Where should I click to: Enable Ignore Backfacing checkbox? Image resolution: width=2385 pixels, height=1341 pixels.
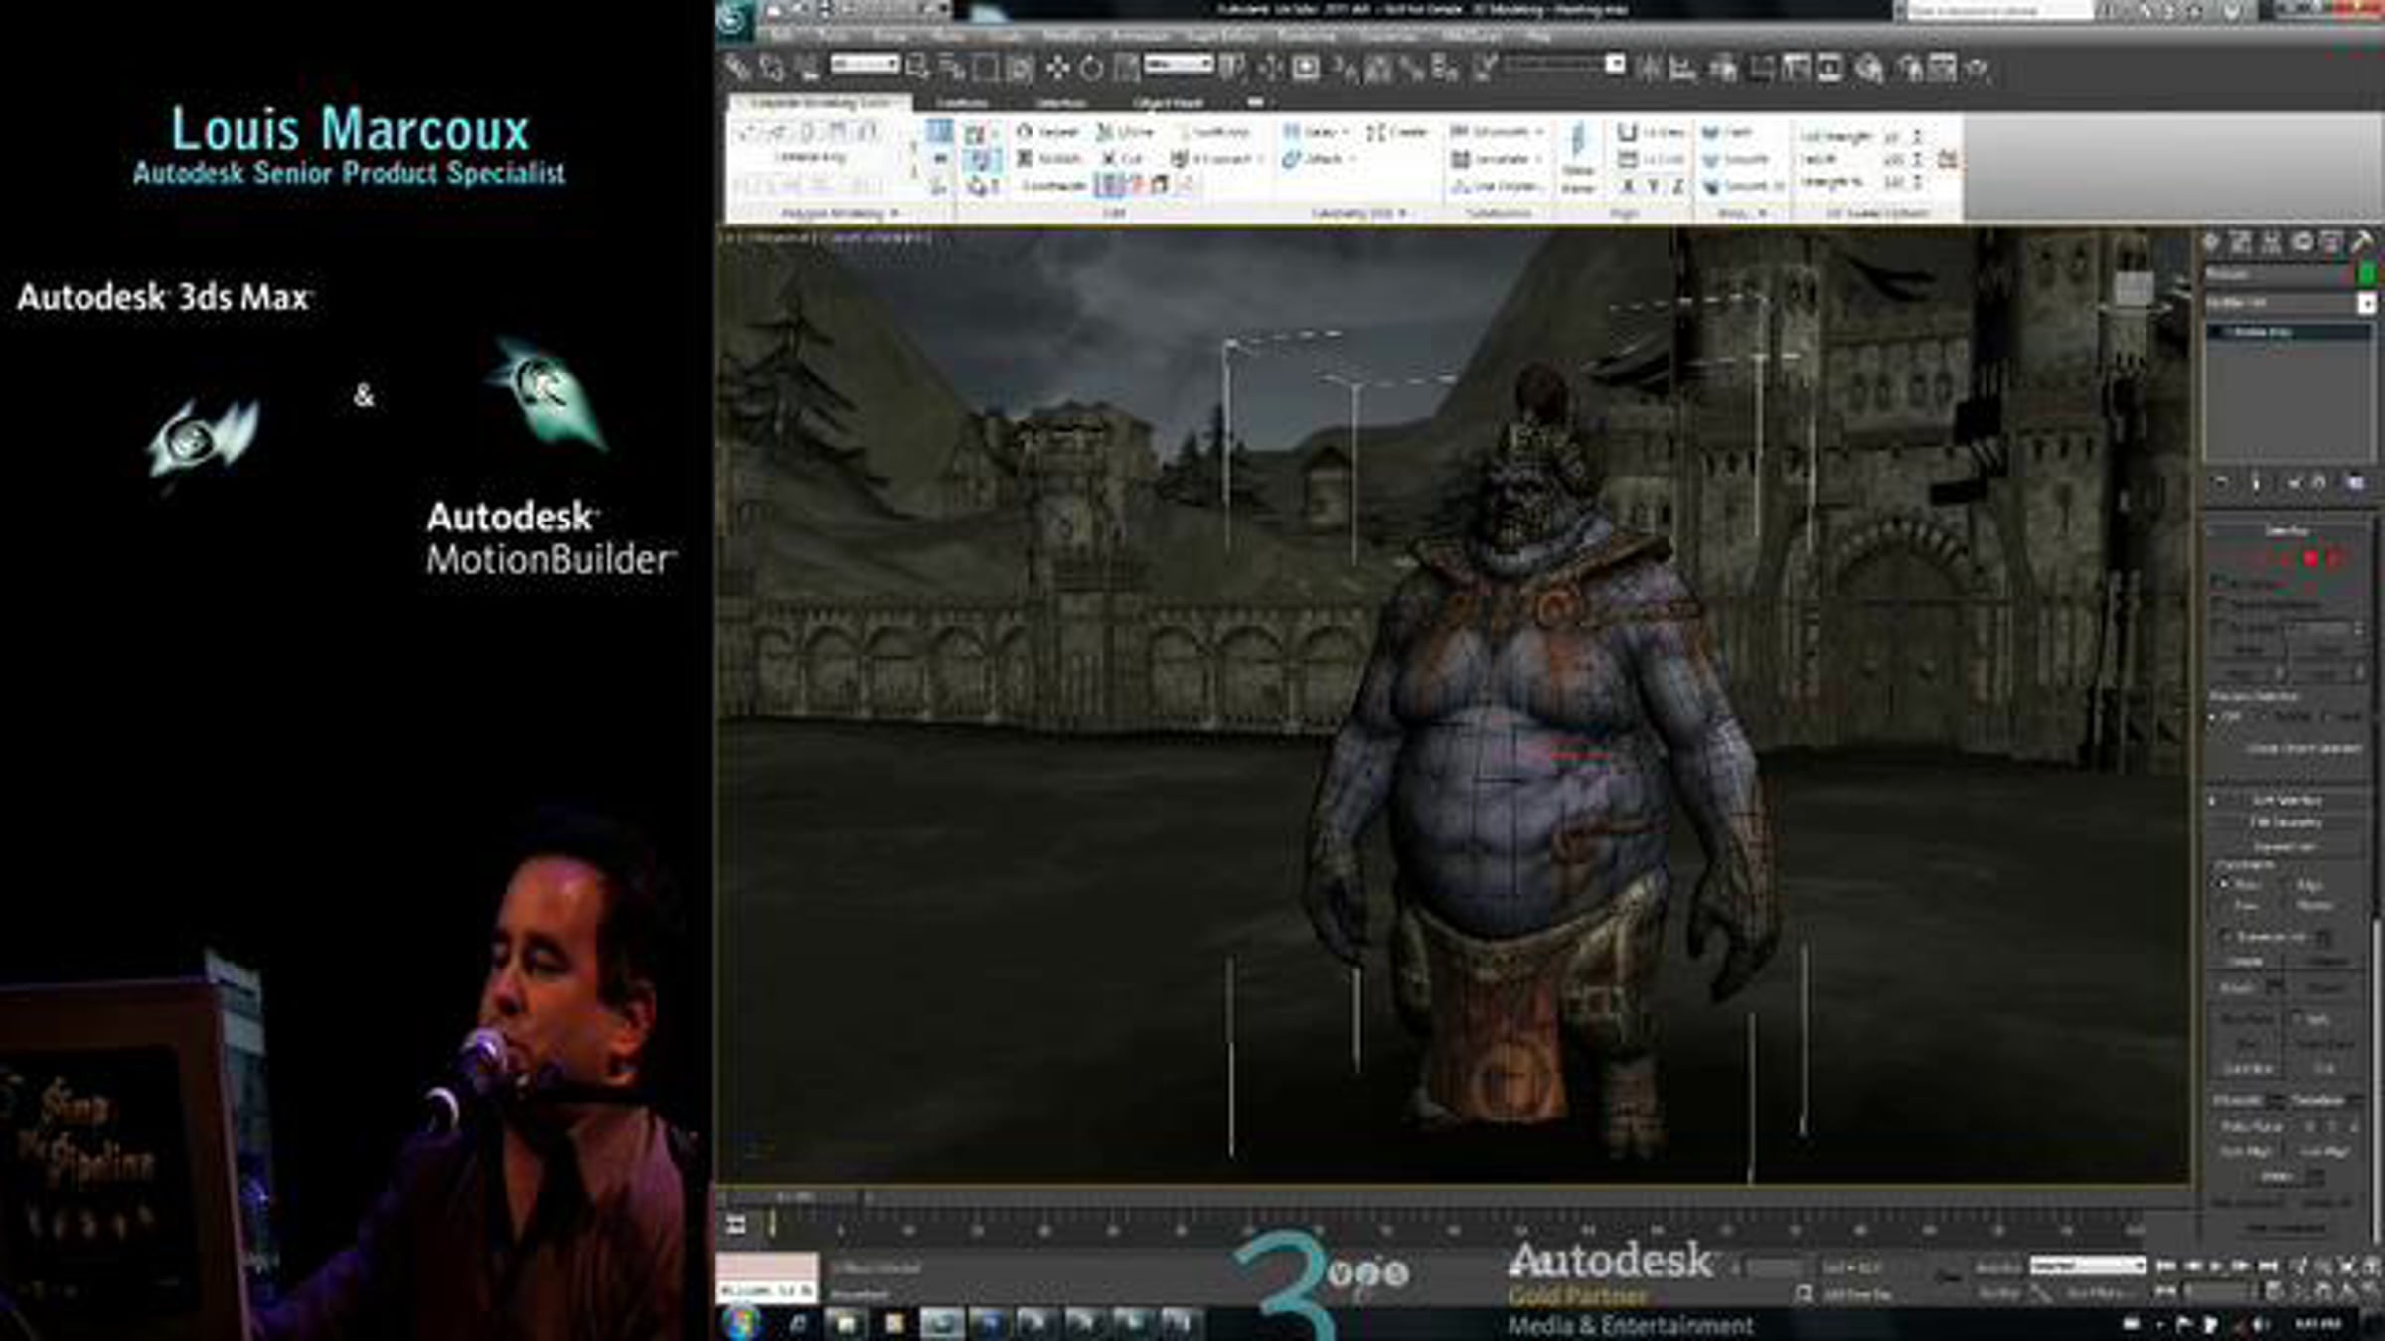2219,604
